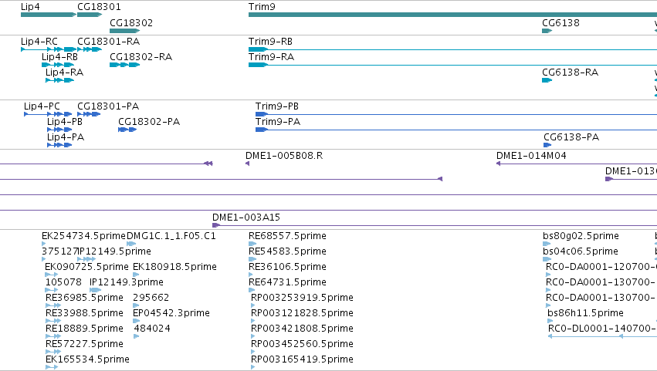The width and height of the screenshot is (657, 371).
Task: Select the Lip4-PB protein feature
Action: pyautogui.click(x=59, y=130)
